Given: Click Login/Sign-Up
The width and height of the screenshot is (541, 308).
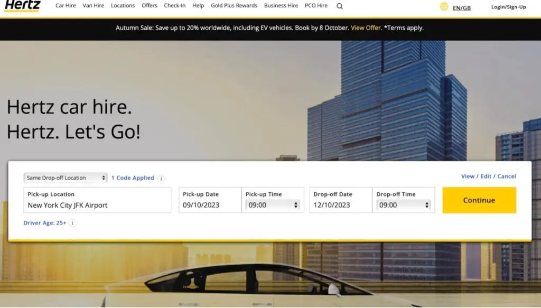Looking at the screenshot, I should click(509, 7).
